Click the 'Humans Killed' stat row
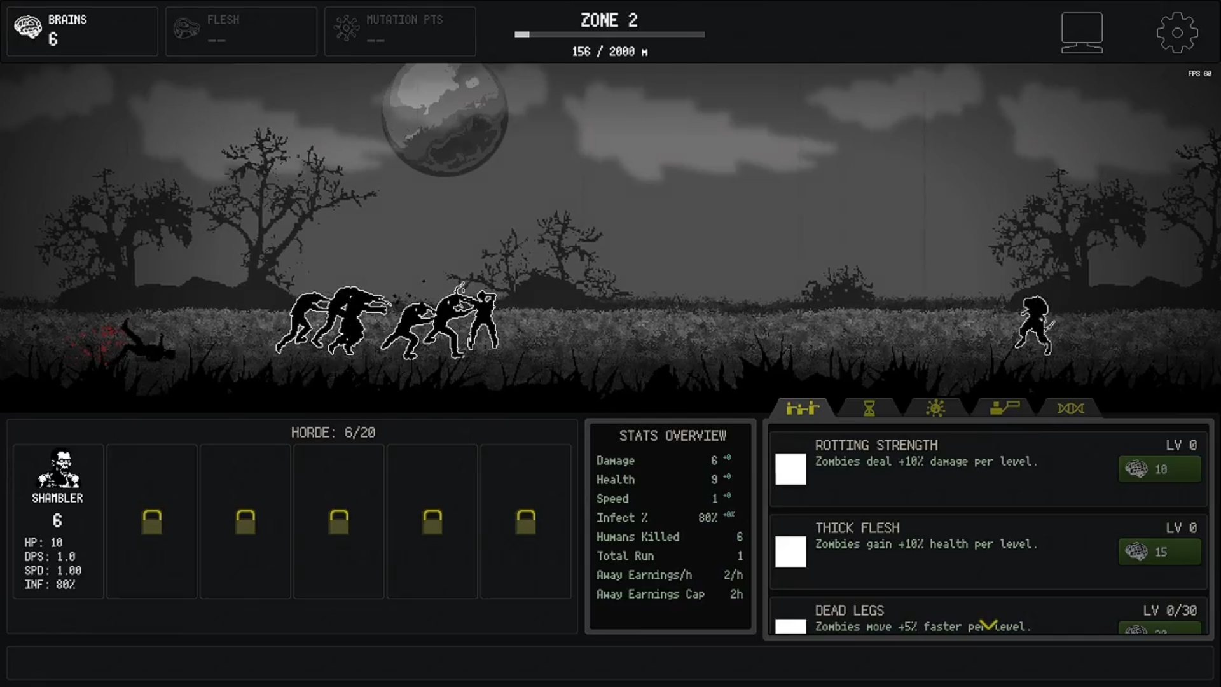 pyautogui.click(x=670, y=537)
